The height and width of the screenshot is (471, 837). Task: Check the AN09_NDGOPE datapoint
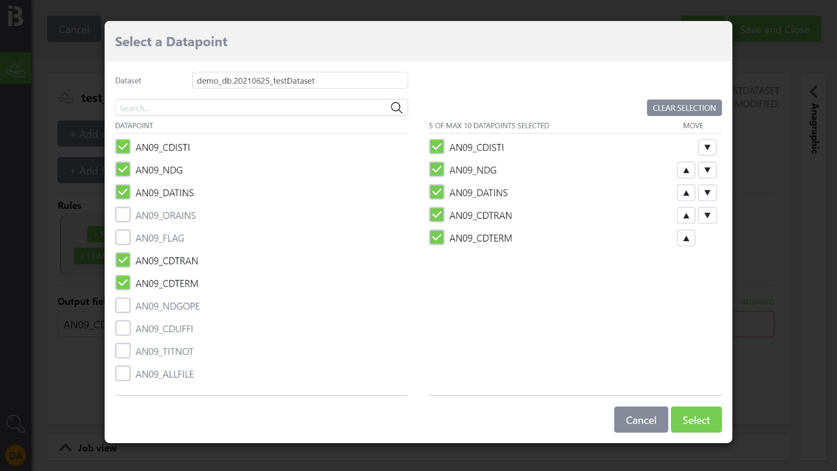[x=123, y=305]
